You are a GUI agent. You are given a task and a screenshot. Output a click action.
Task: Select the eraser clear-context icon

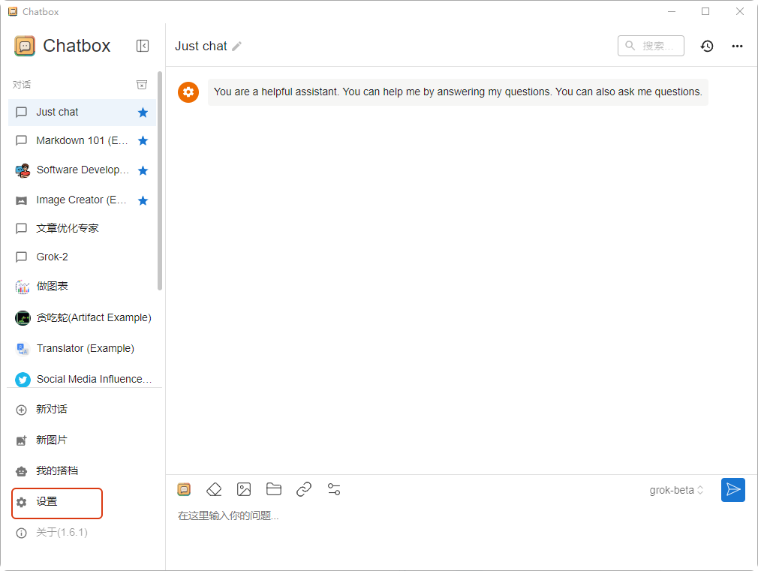coord(214,489)
